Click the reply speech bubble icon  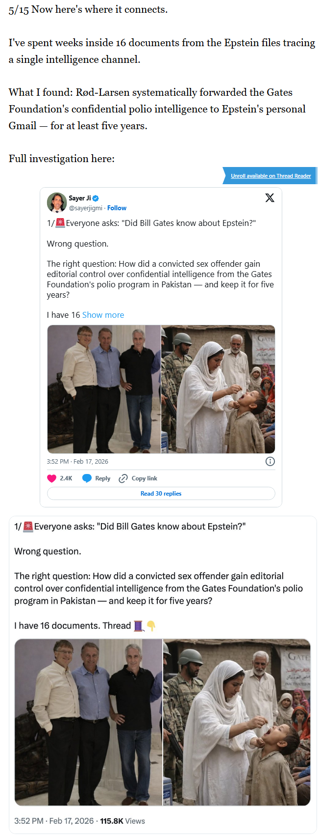87,478
